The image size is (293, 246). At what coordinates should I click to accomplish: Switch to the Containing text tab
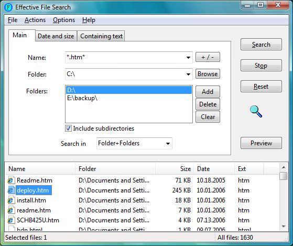click(x=101, y=36)
